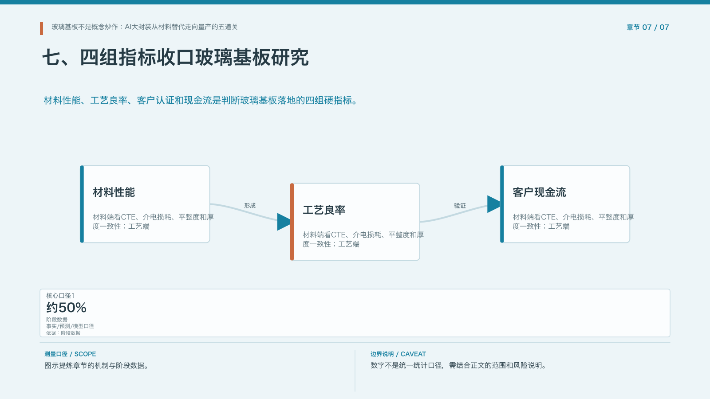Screen dimensions: 710x399
Task: Click the 约50% metric value
Action: click(x=67, y=308)
